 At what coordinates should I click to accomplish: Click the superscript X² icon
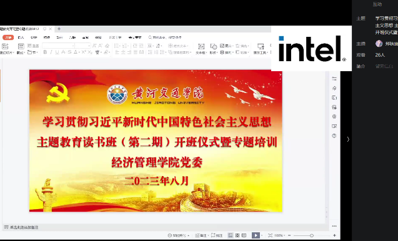point(84,52)
